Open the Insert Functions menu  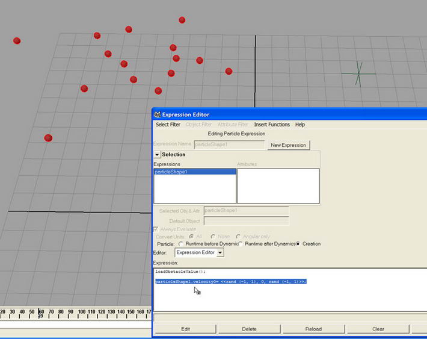point(272,125)
